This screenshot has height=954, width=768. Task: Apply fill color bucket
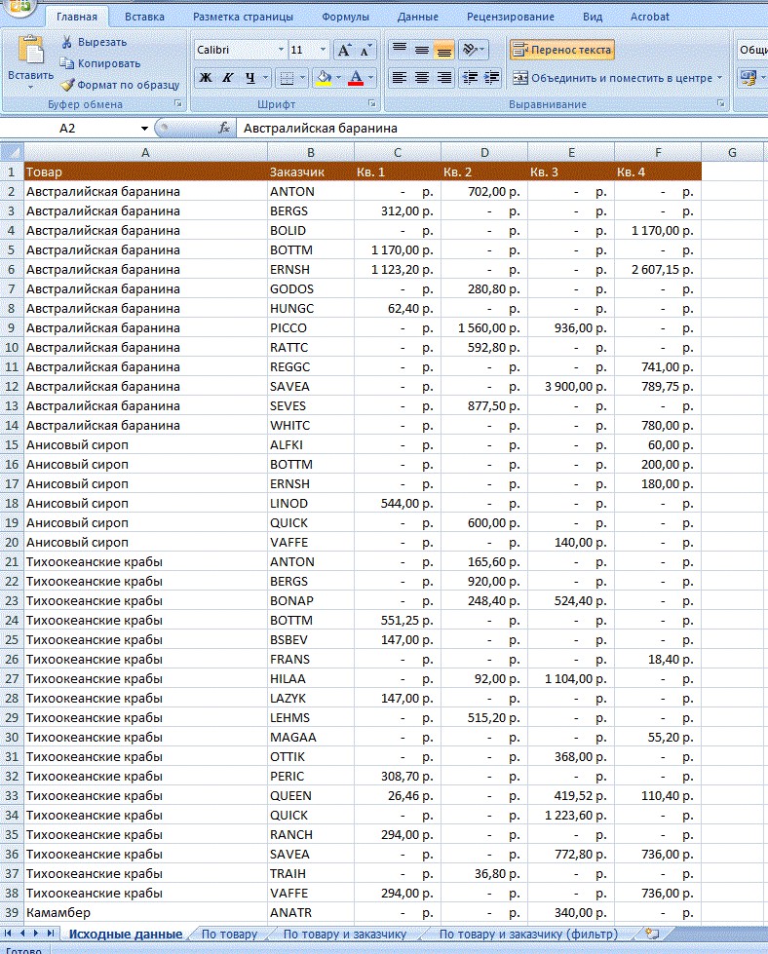(x=324, y=77)
